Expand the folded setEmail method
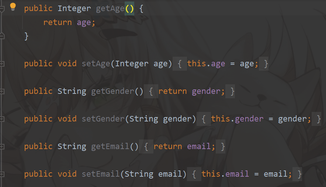 pyautogui.click(x=2, y=174)
